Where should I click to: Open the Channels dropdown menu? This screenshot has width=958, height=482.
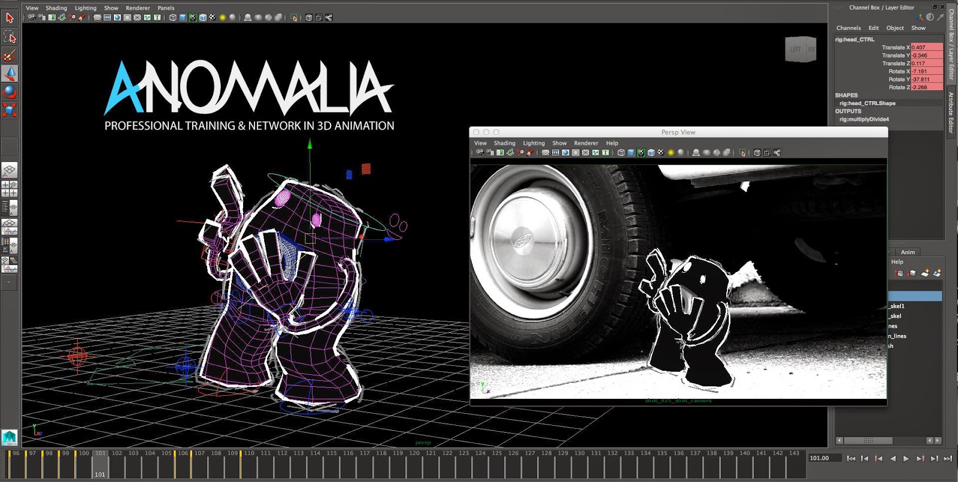(x=848, y=28)
